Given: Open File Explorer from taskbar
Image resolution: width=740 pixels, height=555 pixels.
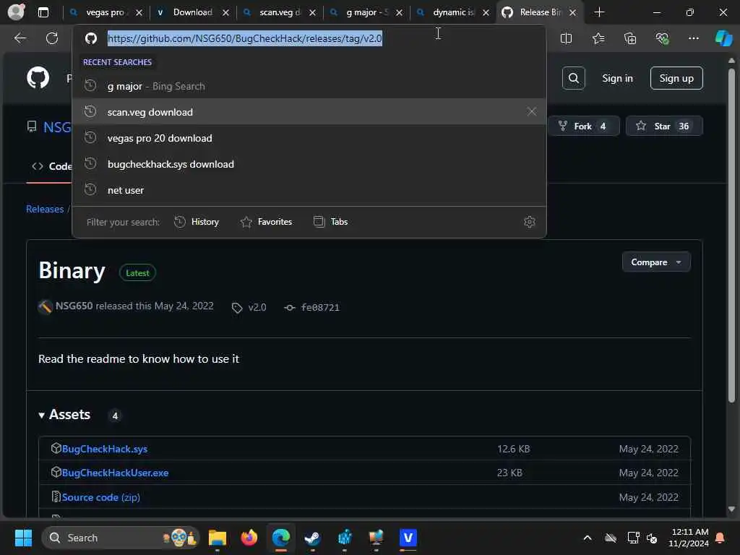Looking at the screenshot, I should coord(217,538).
